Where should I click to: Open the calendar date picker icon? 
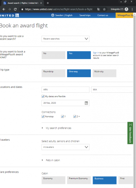pyautogui.click(x=86, y=103)
